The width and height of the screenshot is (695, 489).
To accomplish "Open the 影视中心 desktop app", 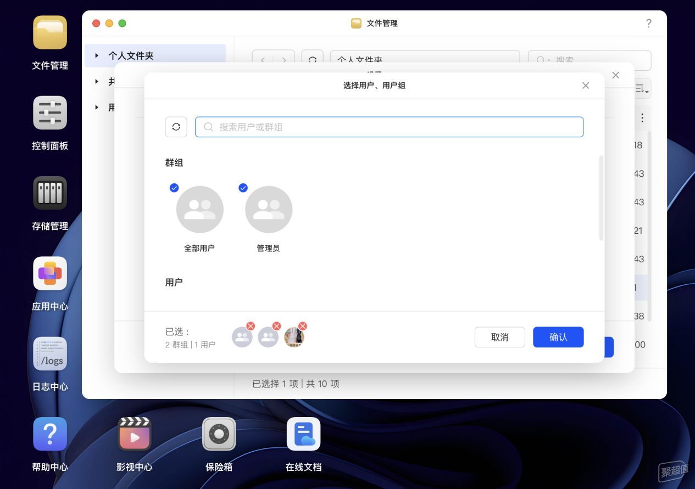I will [x=135, y=434].
